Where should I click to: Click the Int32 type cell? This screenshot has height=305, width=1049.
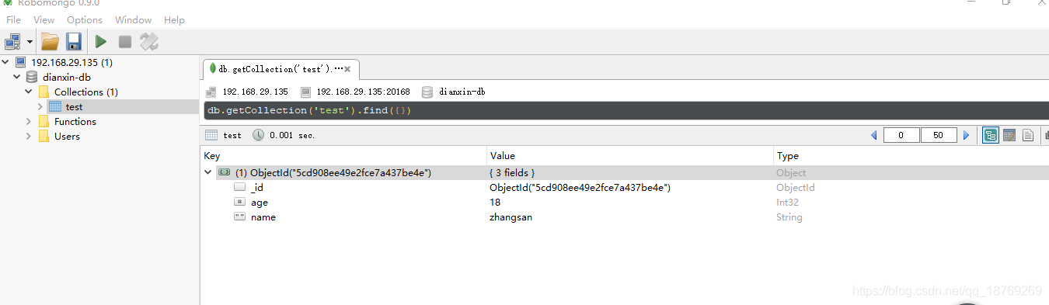788,203
